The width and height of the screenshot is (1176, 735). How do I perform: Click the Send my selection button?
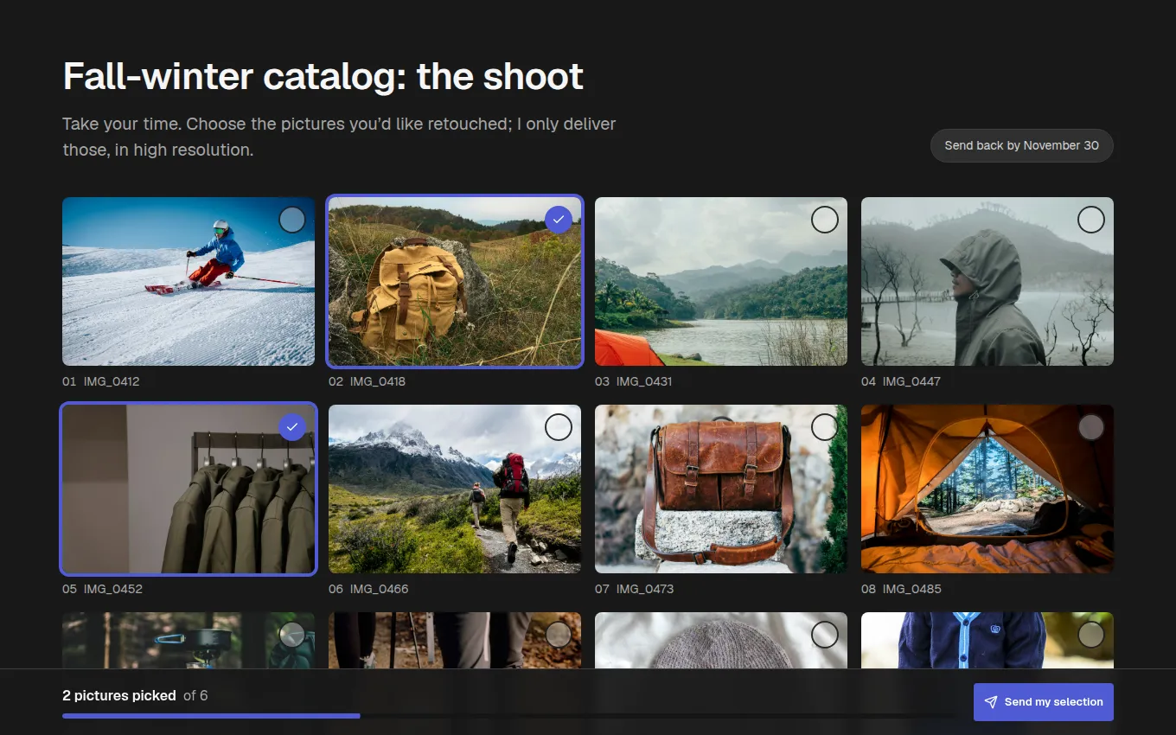tap(1044, 702)
